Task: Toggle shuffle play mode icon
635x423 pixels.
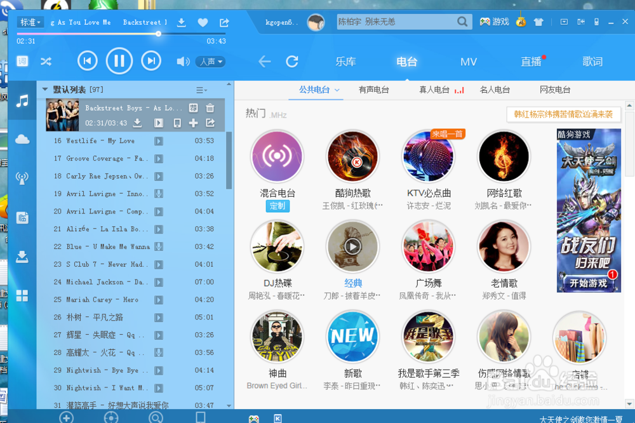Action: (x=46, y=62)
